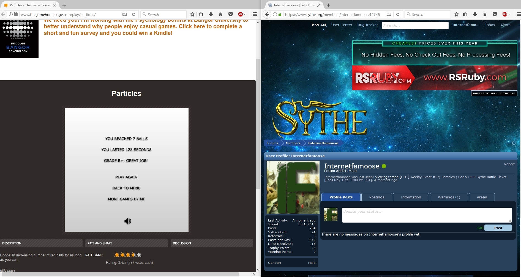Click PLAY AGAIN in the game
The height and width of the screenshot is (277, 521).
[x=126, y=177]
